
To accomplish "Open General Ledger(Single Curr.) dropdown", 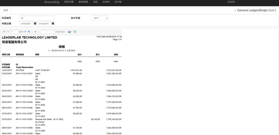I will point(255,10).
